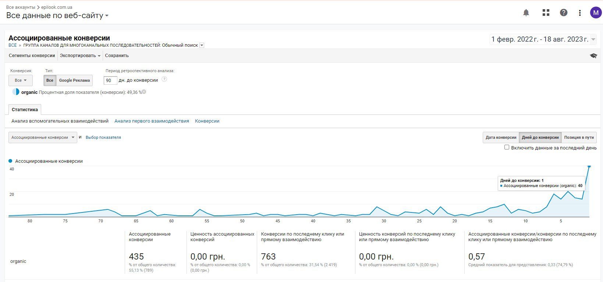Open the three-dot more options menu
This screenshot has width=603, height=282.
point(579,13)
